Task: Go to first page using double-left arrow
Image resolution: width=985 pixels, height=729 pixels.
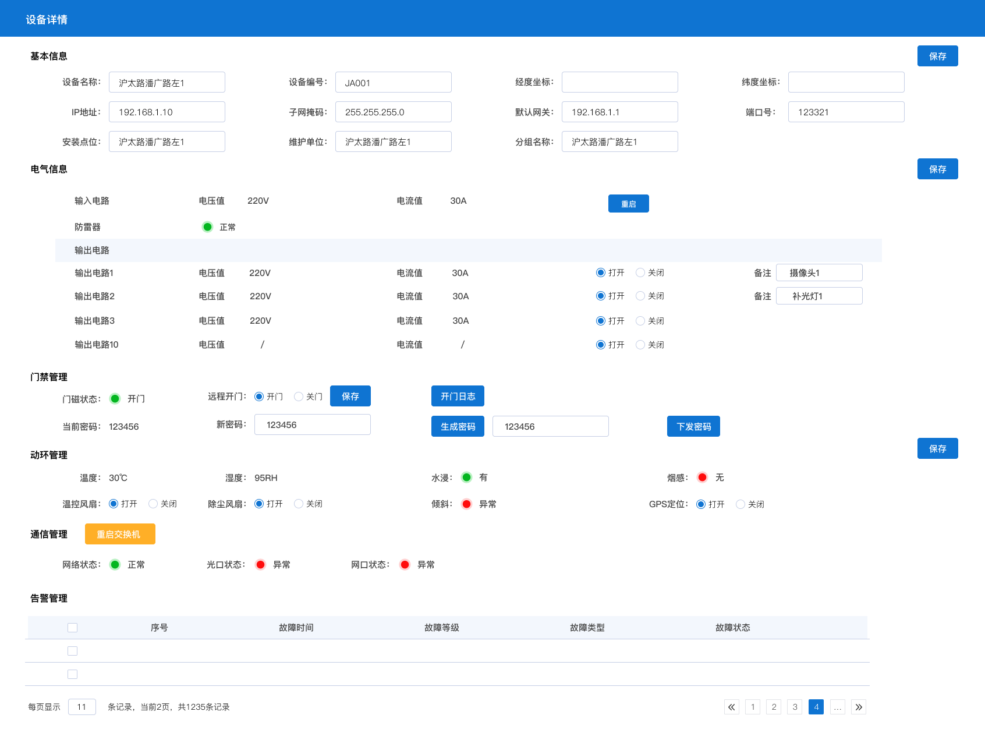Action: 731,707
